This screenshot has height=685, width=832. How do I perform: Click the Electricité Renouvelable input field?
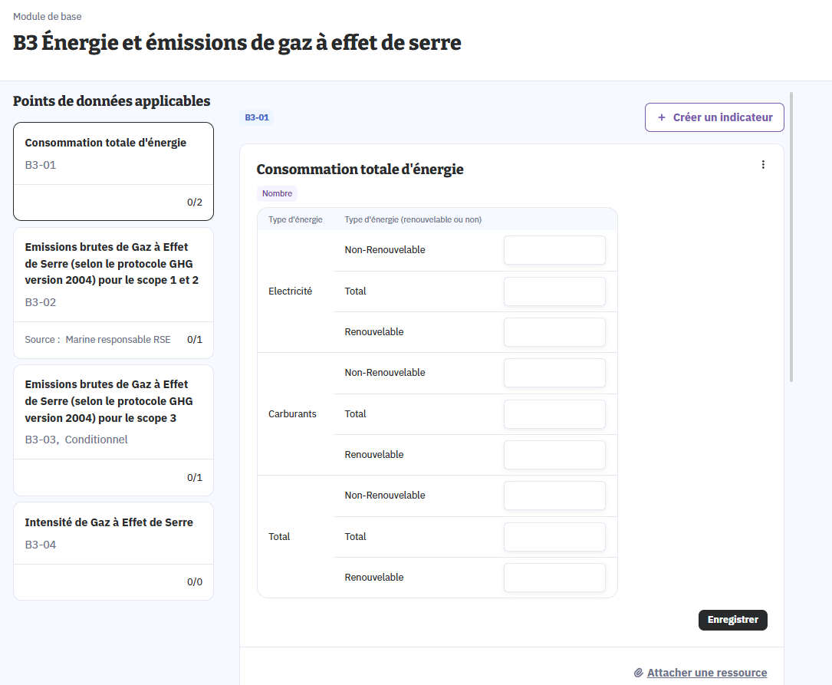click(554, 332)
